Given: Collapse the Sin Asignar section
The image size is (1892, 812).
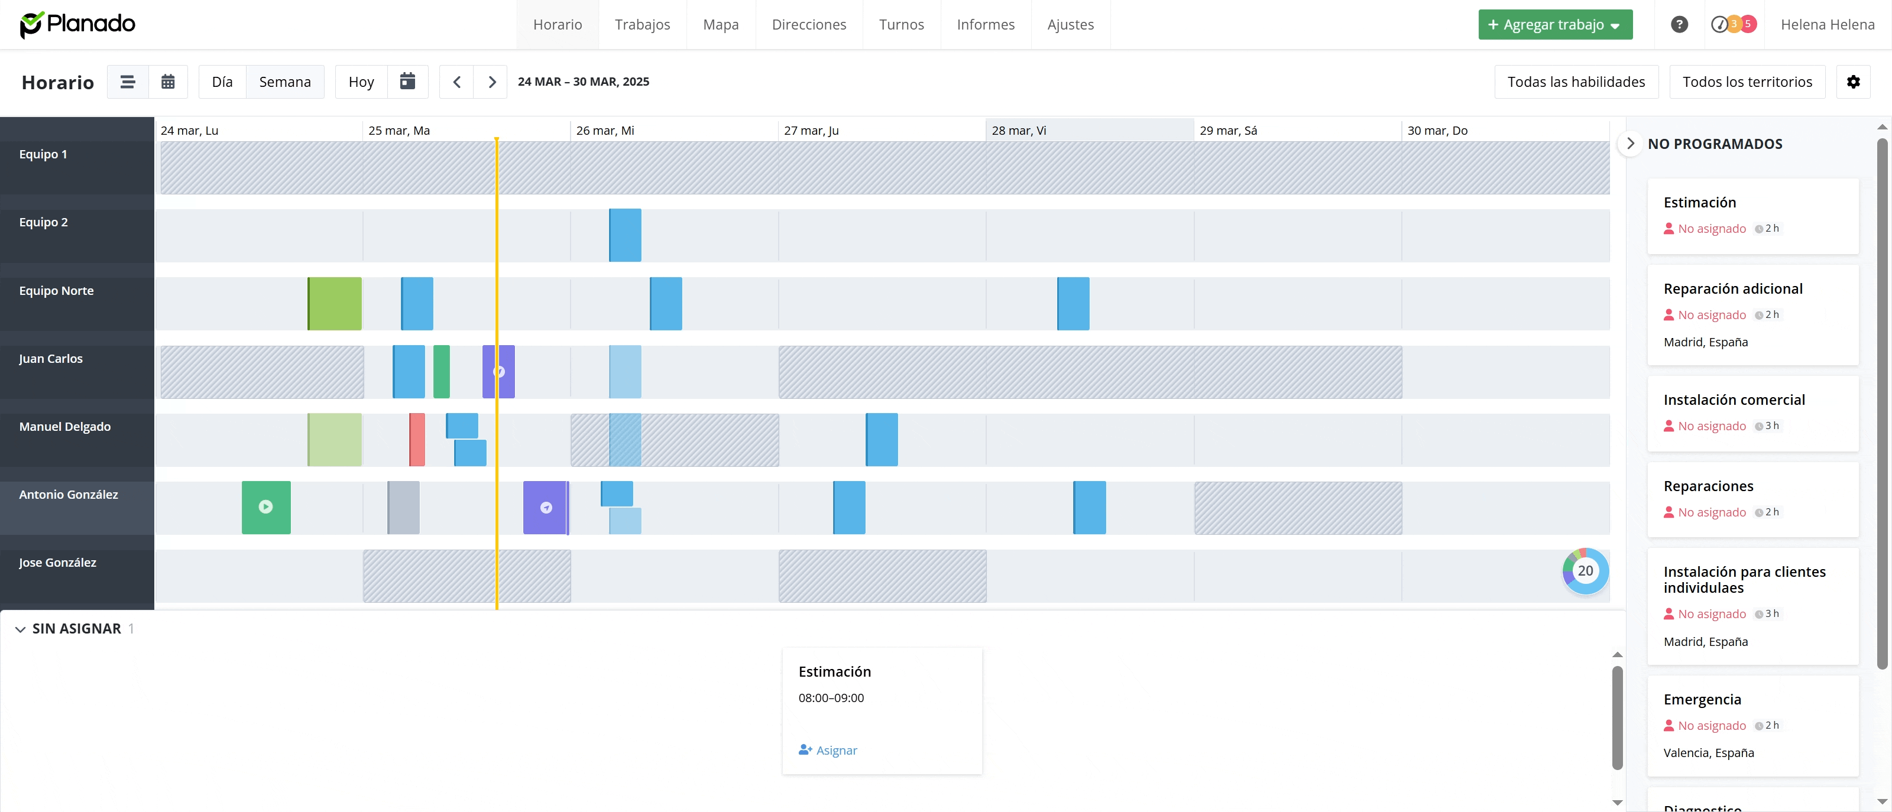Looking at the screenshot, I should [x=21, y=629].
